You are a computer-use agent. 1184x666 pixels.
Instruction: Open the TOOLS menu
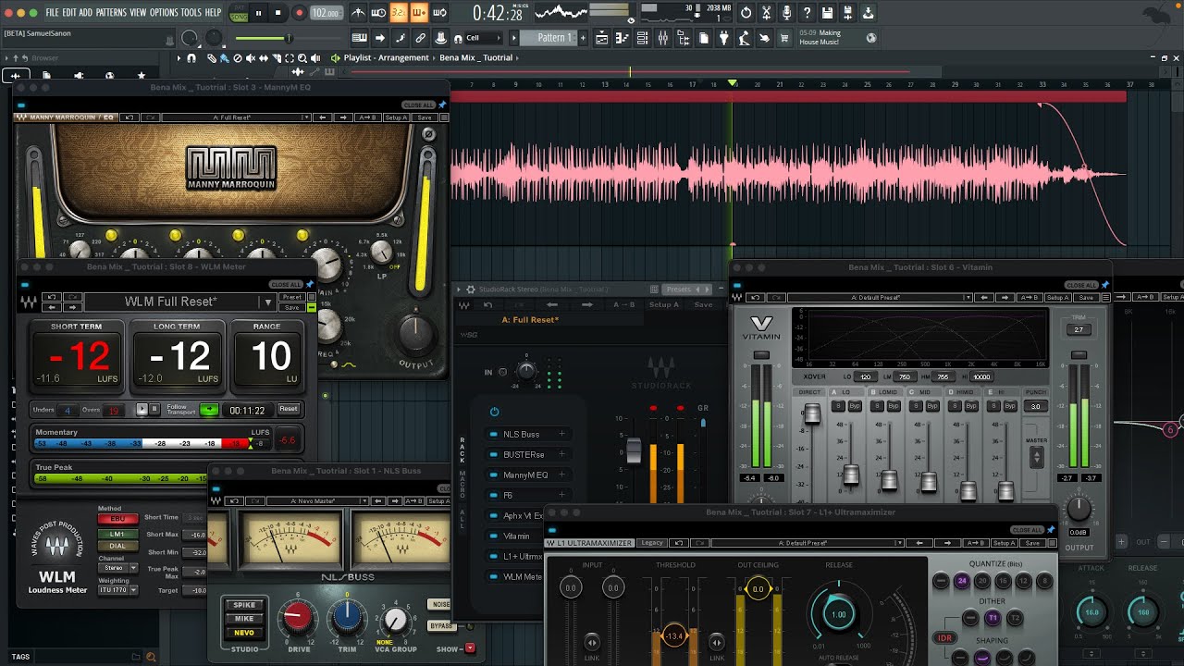[191, 13]
